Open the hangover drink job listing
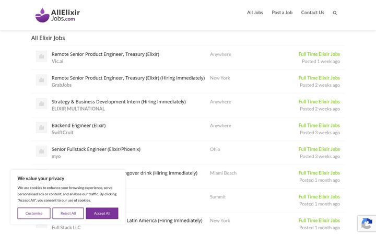The image size is (376, 235). click(x=161, y=173)
